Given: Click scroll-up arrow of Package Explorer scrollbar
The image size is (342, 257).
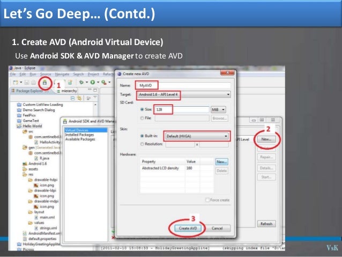Looking at the screenshot, I should coord(95,105).
